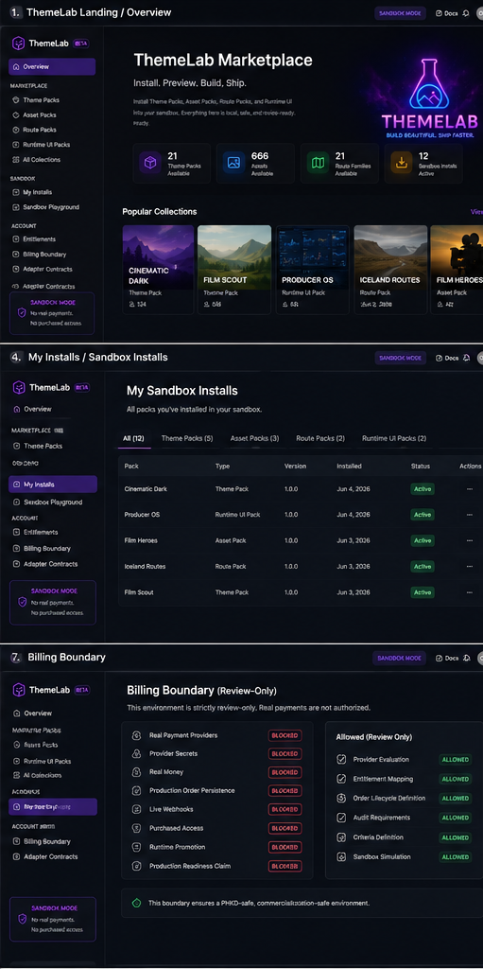Click the purple cube icon on Theme Packs Available card
The image size is (483, 969).
click(x=150, y=163)
